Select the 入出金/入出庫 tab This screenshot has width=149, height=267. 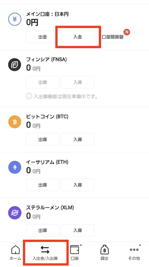pyautogui.click(x=45, y=253)
